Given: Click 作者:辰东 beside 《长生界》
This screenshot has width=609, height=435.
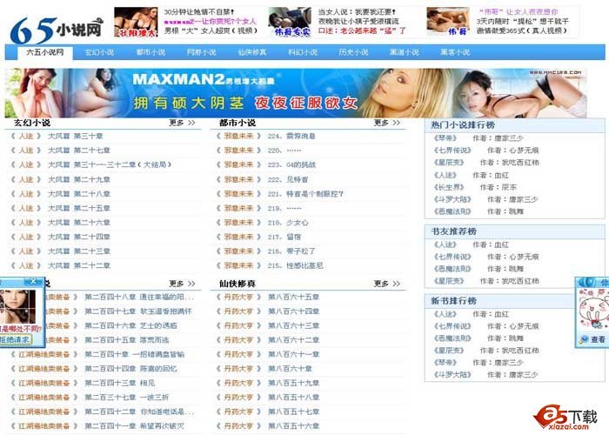Looking at the screenshot, I should (499, 187).
